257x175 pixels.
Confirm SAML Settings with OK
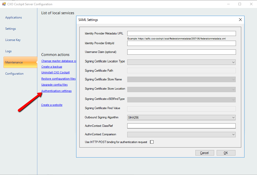[x=226, y=153]
